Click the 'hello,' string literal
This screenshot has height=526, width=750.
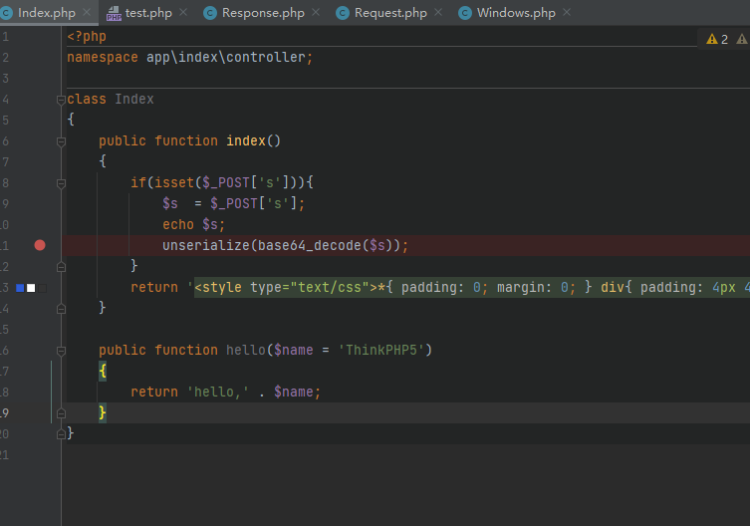pos(218,392)
